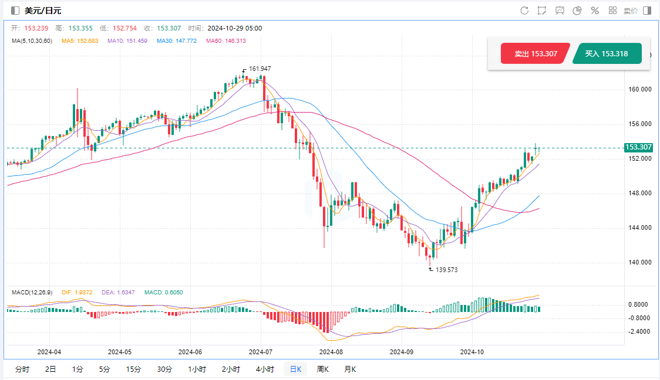Switch to the 周K weekly tab
Image resolution: width=660 pixels, height=380 pixels.
tap(322, 369)
